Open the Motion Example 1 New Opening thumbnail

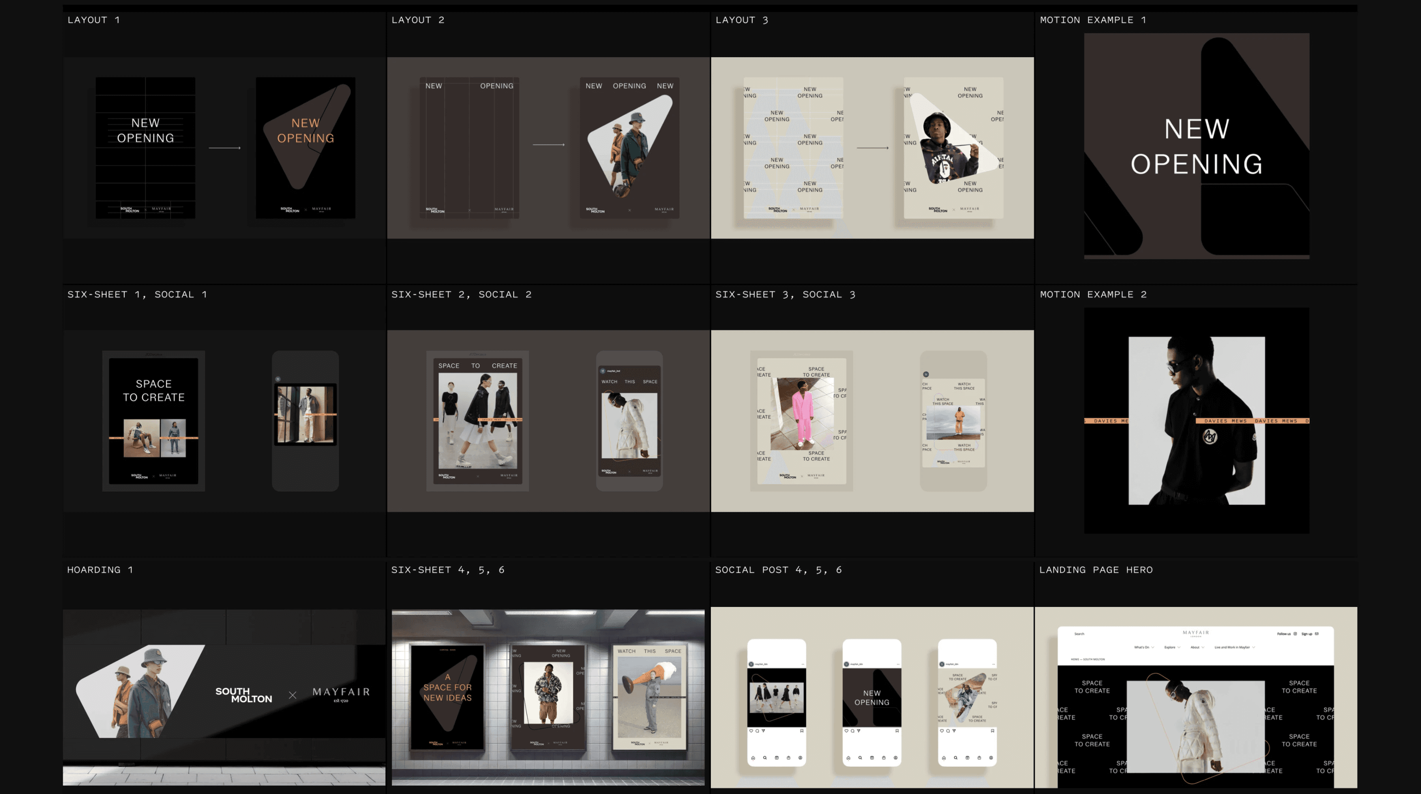(1196, 146)
